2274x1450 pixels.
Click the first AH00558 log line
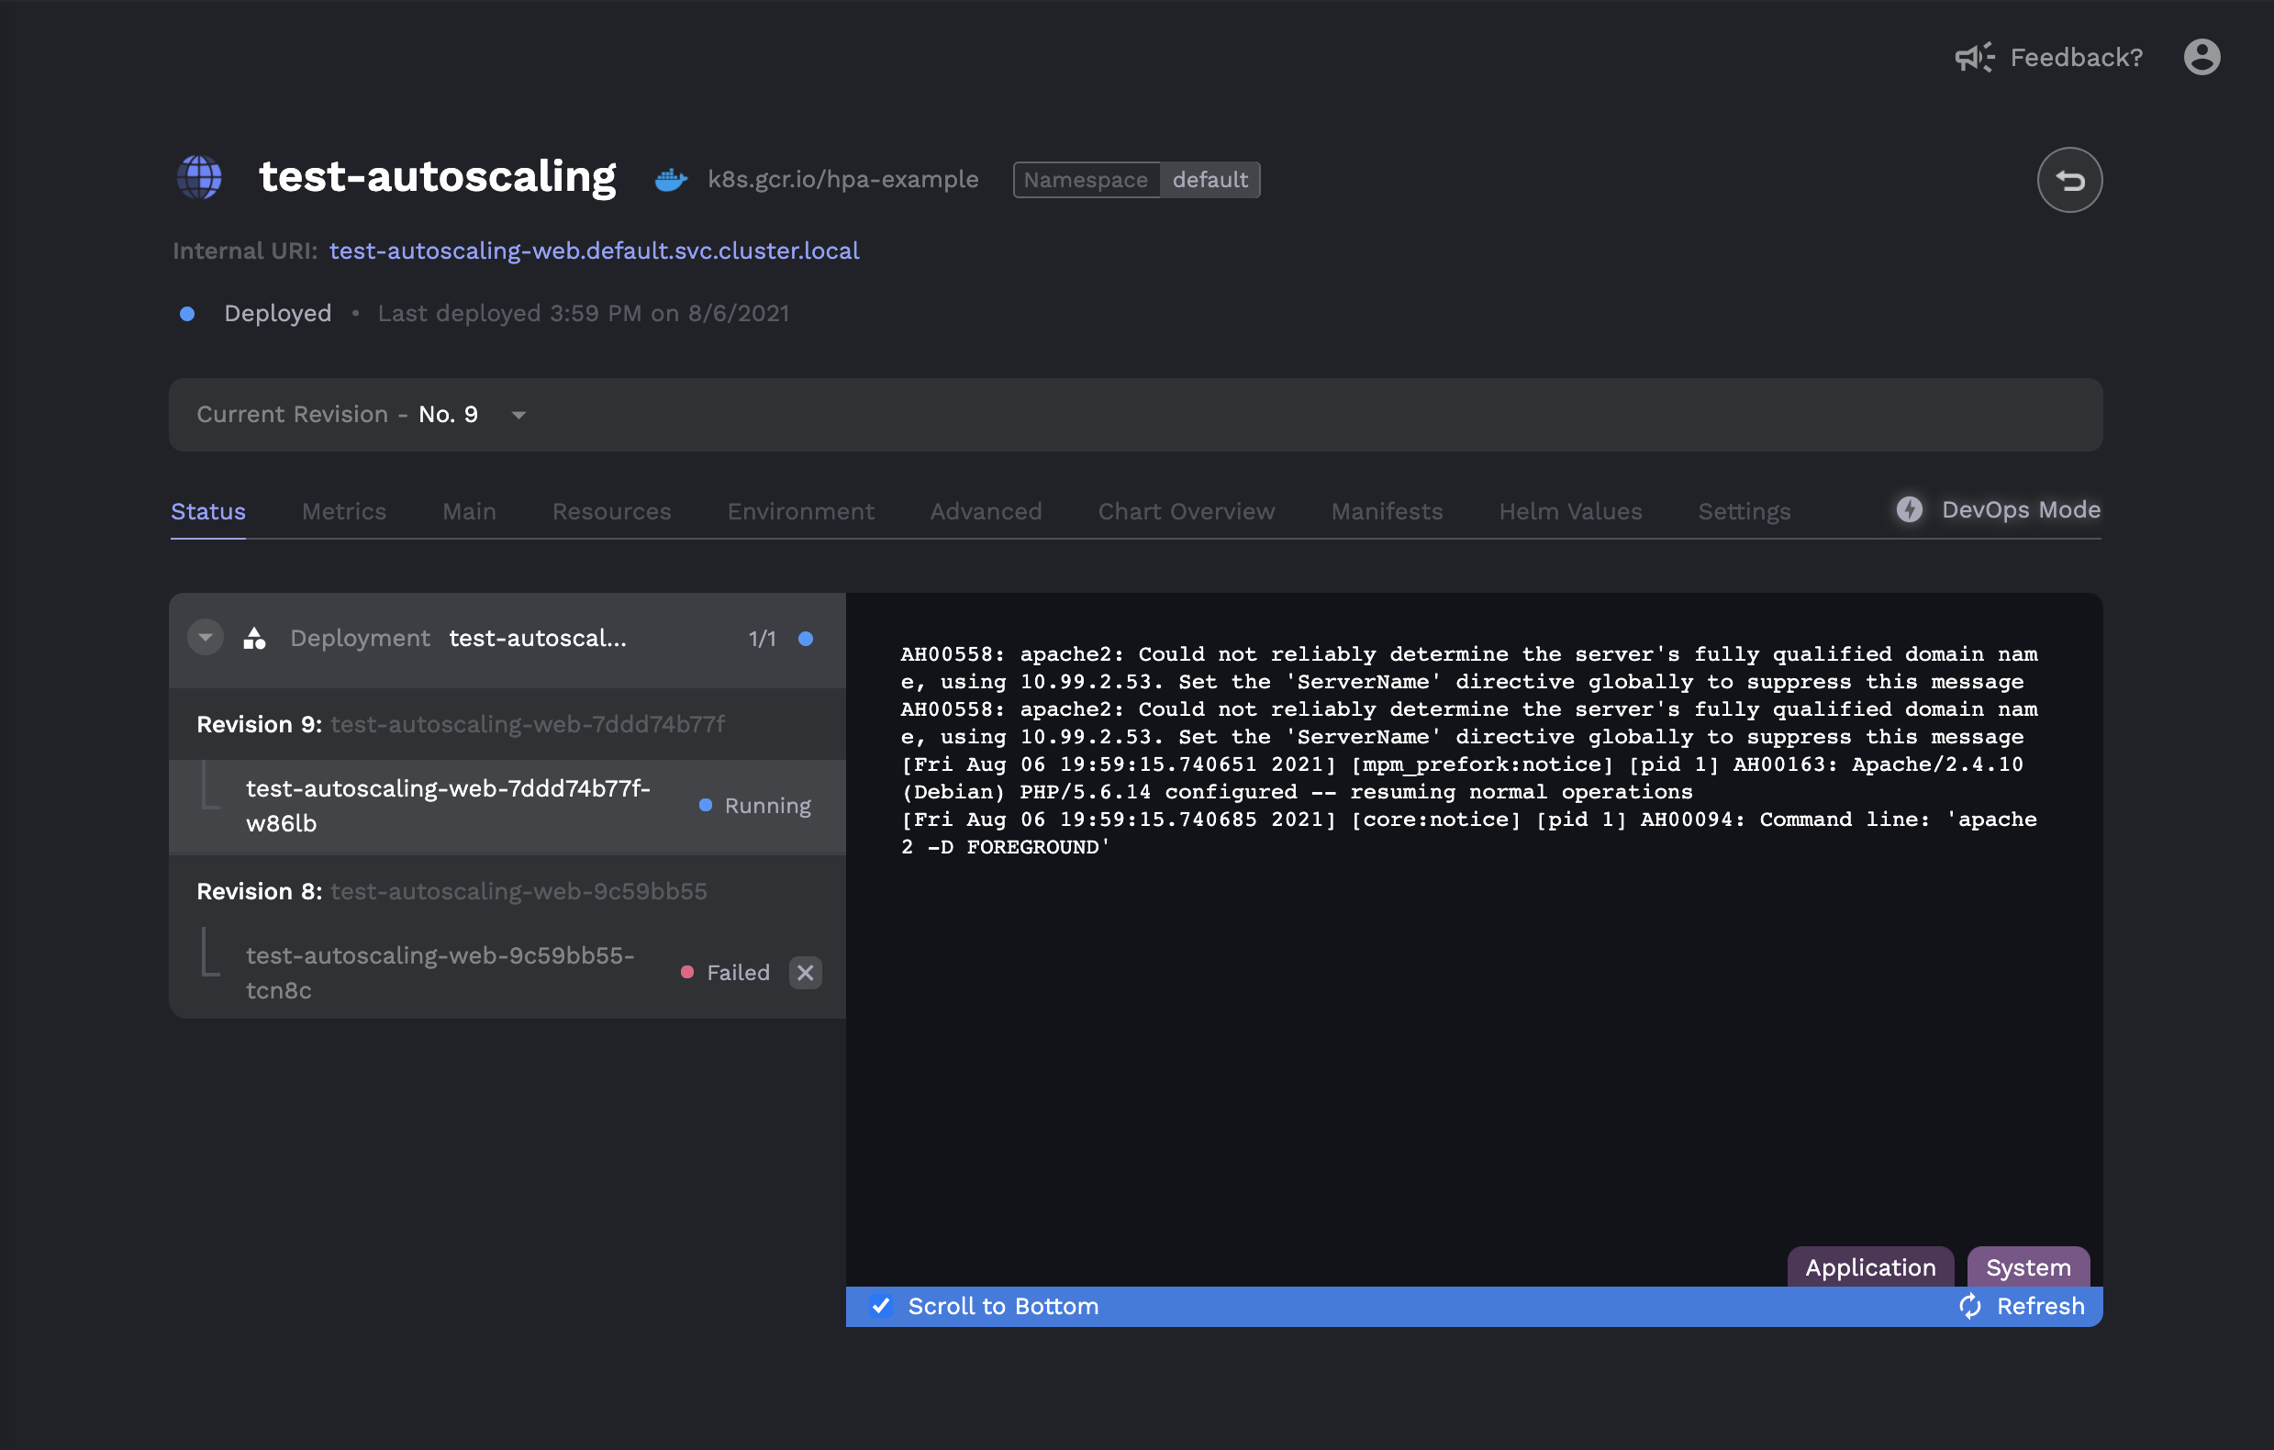(x=1468, y=668)
